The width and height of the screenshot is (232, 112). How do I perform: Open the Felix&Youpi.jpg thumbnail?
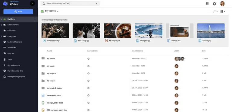(x=86, y=31)
